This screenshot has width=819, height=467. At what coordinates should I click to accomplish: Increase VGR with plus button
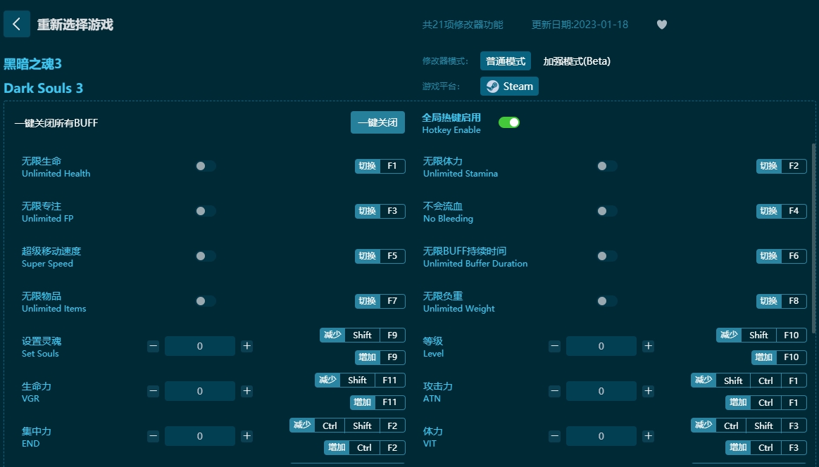click(x=247, y=391)
